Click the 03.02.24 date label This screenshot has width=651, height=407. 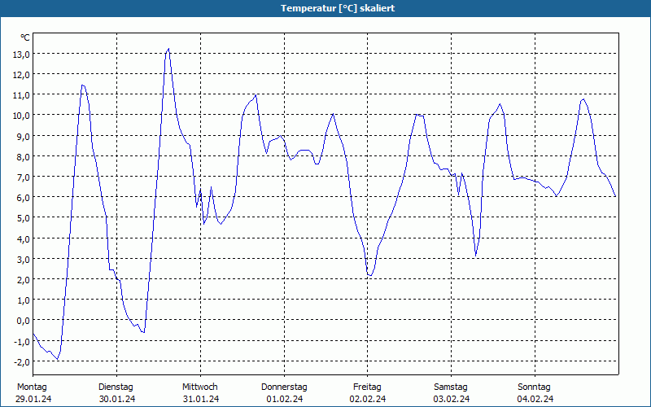tap(452, 399)
